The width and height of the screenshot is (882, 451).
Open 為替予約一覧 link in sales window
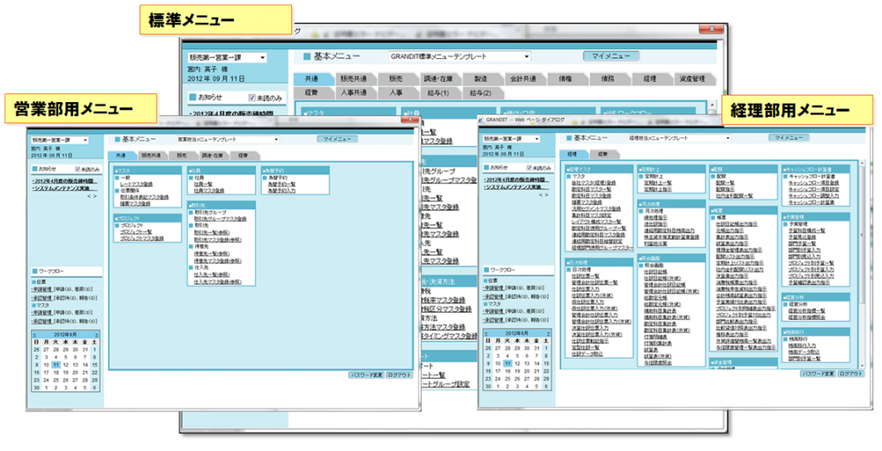pyautogui.click(x=281, y=184)
